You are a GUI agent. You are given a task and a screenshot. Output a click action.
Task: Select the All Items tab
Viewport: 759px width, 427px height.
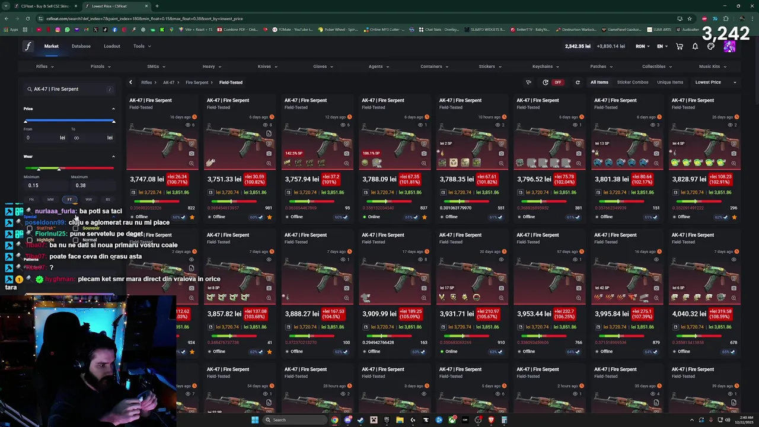[x=599, y=82]
